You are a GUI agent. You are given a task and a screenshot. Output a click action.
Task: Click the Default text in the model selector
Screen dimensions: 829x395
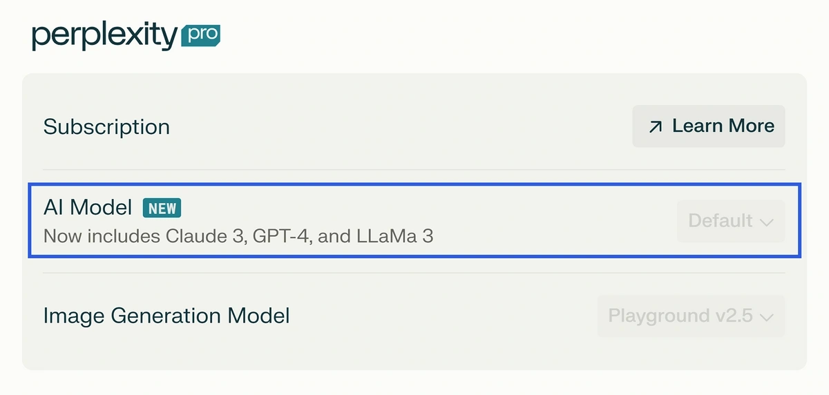[x=721, y=221]
